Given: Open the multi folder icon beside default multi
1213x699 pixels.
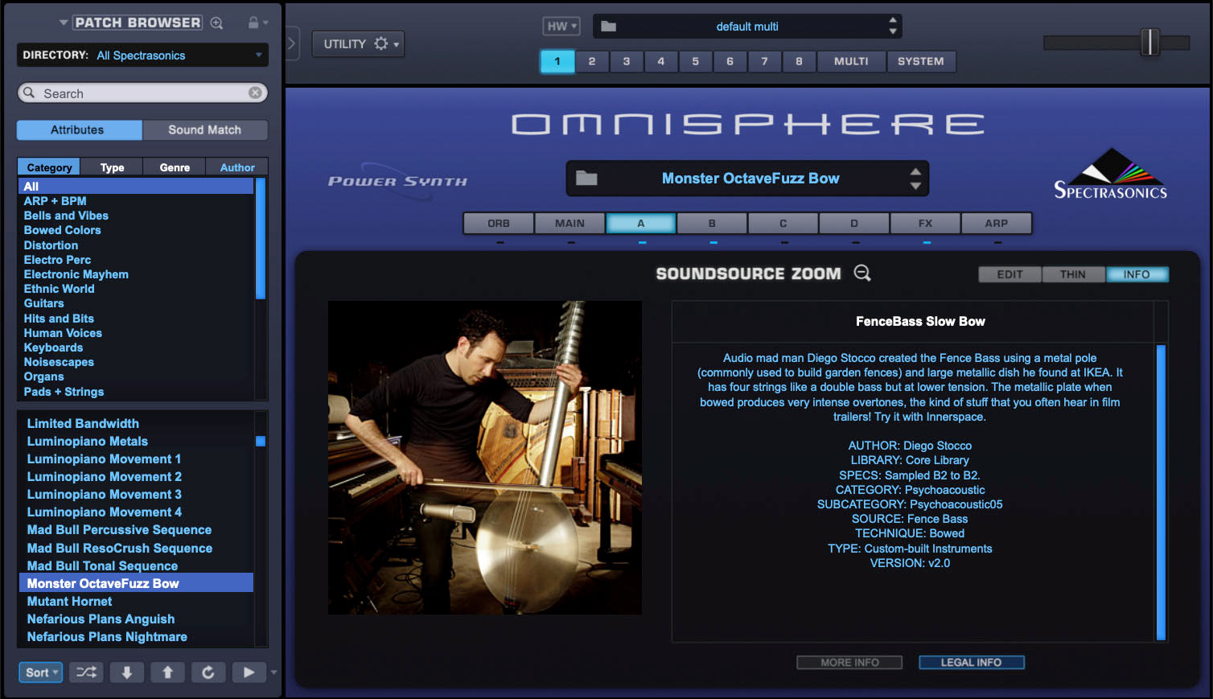Looking at the screenshot, I should pos(609,27).
